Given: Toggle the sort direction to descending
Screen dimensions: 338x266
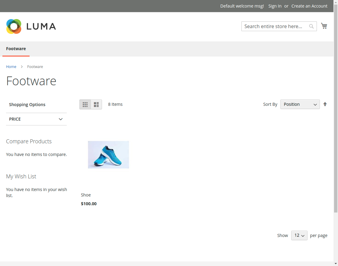Looking at the screenshot, I should click(325, 104).
